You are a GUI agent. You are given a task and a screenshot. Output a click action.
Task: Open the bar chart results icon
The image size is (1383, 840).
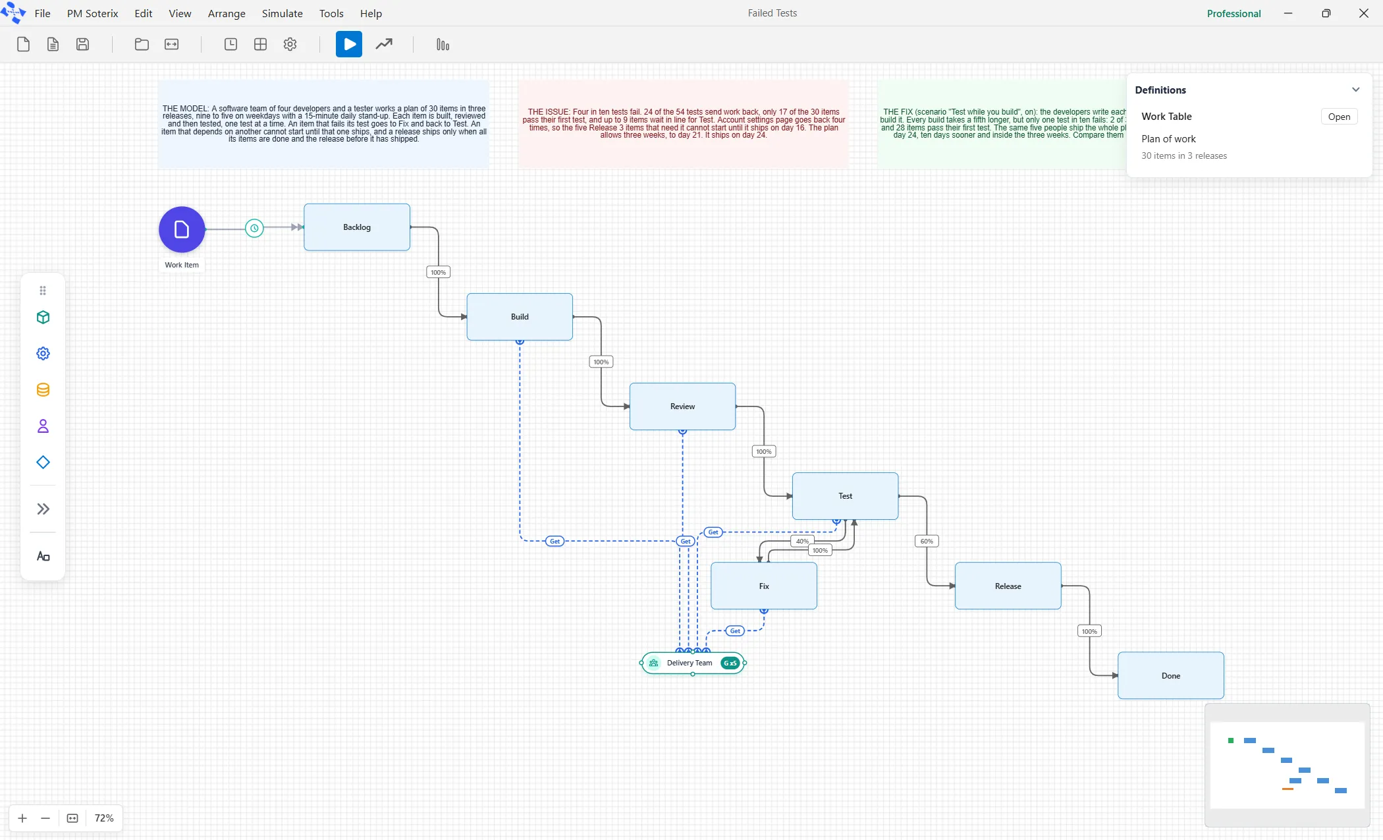(x=443, y=44)
